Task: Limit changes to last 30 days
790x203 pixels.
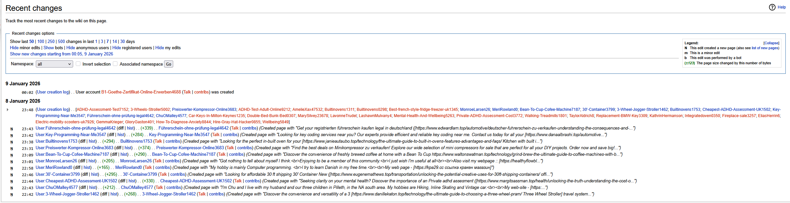Action: coord(122,42)
